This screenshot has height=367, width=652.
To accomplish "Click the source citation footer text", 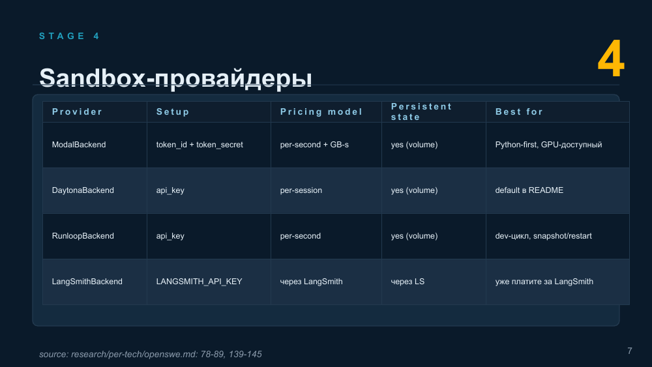I will pyautogui.click(x=151, y=355).
